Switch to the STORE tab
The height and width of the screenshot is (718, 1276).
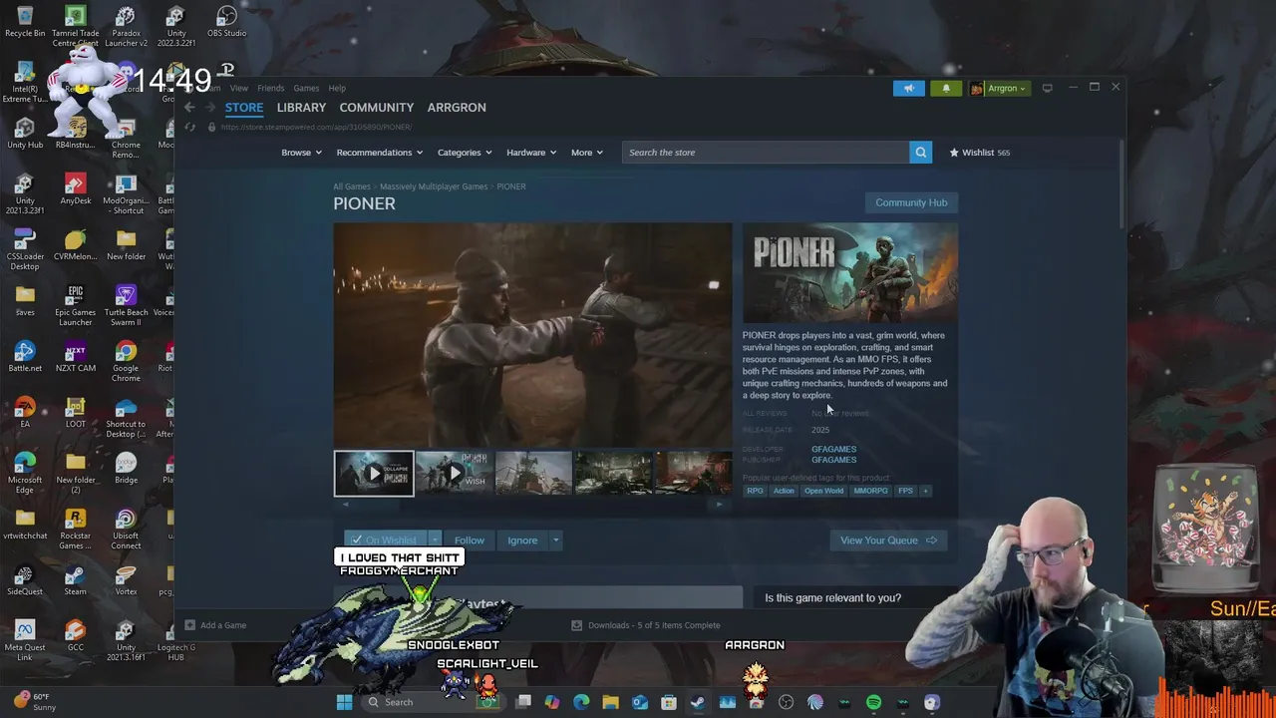(x=244, y=108)
